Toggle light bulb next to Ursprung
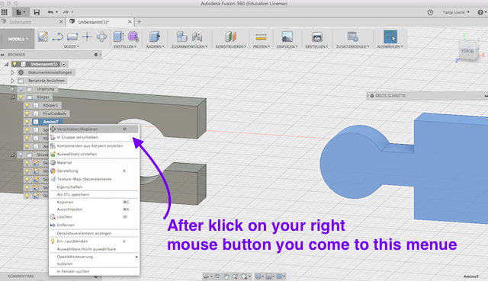Image resolution: width=488 pixels, height=281 pixels. click(x=21, y=89)
